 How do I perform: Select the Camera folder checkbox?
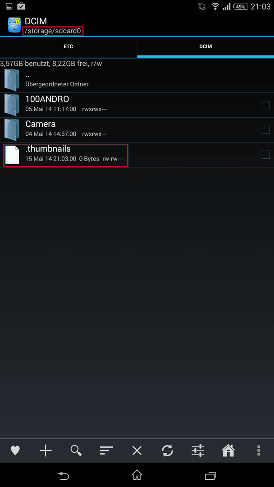pyautogui.click(x=265, y=130)
